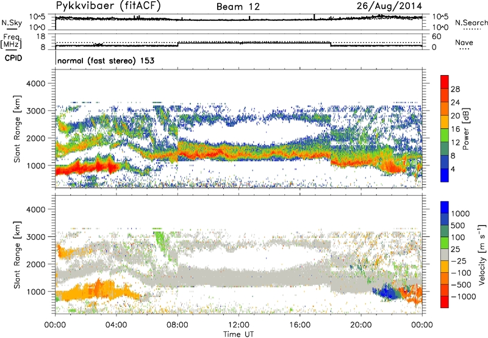This screenshot has height=338, width=488.
Task: Click the "N.Sky" legend label
Action: click(x=12, y=23)
